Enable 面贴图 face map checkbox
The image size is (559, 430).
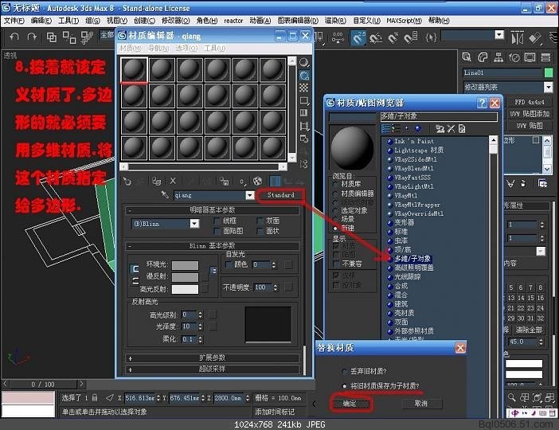click(x=217, y=231)
